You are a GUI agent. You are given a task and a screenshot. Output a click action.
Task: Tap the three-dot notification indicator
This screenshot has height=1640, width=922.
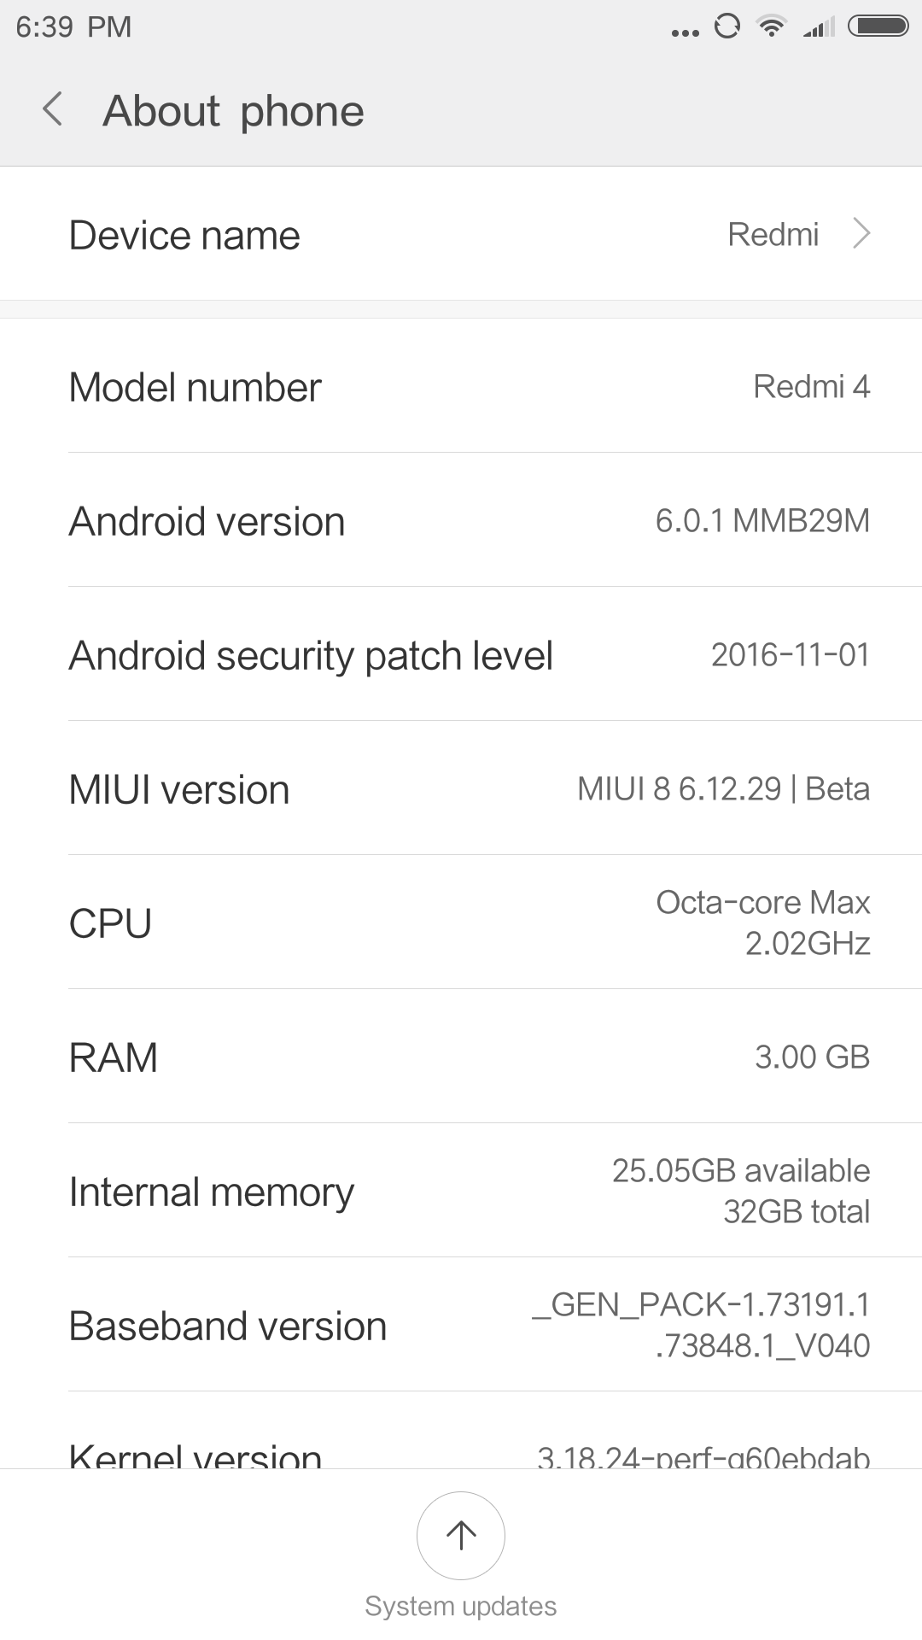[x=685, y=32]
